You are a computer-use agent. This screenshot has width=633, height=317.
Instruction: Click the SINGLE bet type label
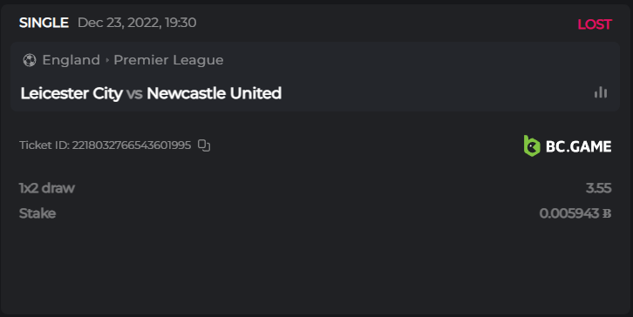point(44,23)
